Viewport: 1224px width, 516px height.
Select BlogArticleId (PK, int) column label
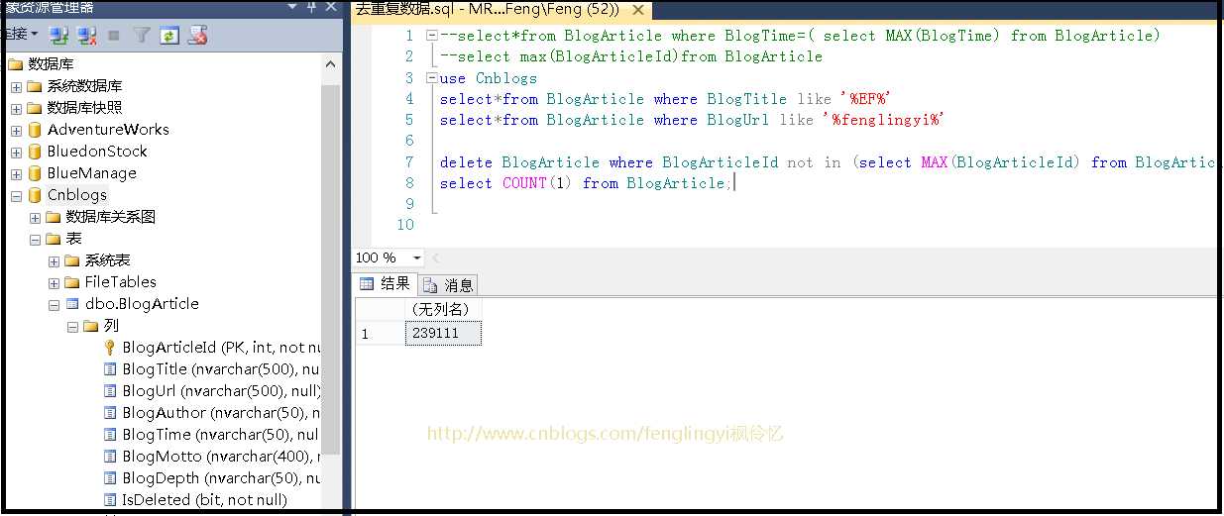(x=221, y=348)
